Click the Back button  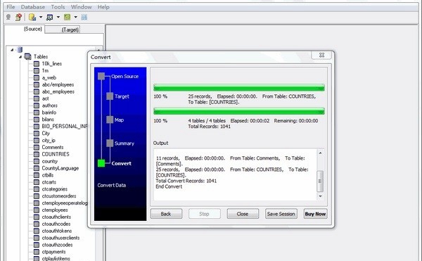click(x=166, y=214)
